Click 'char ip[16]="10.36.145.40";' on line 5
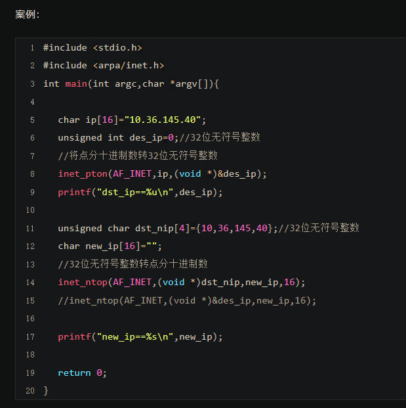406x408 pixels. [132, 120]
